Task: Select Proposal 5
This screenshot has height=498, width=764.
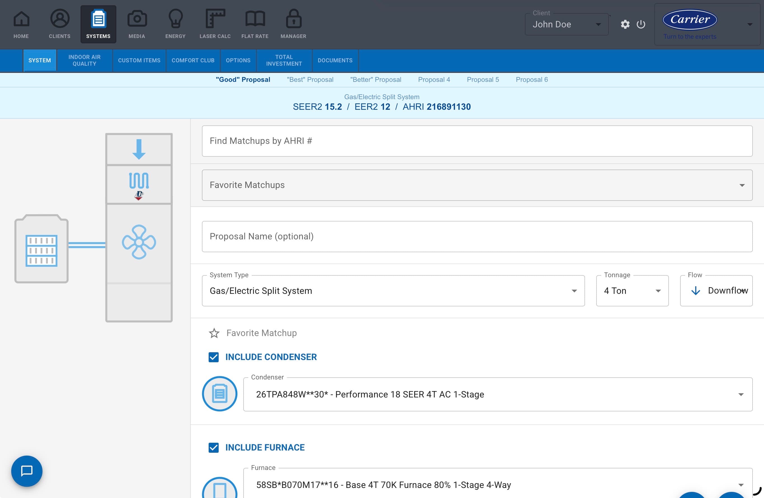Action: tap(483, 80)
